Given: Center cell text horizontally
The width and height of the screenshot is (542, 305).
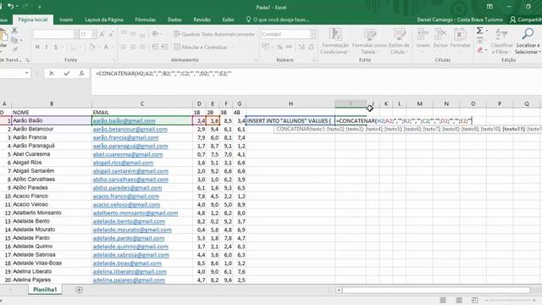Looking at the screenshot, I should tap(133, 47).
